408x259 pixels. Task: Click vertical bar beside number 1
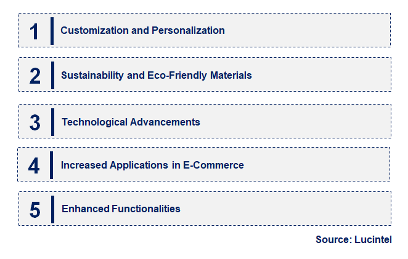click(x=52, y=31)
